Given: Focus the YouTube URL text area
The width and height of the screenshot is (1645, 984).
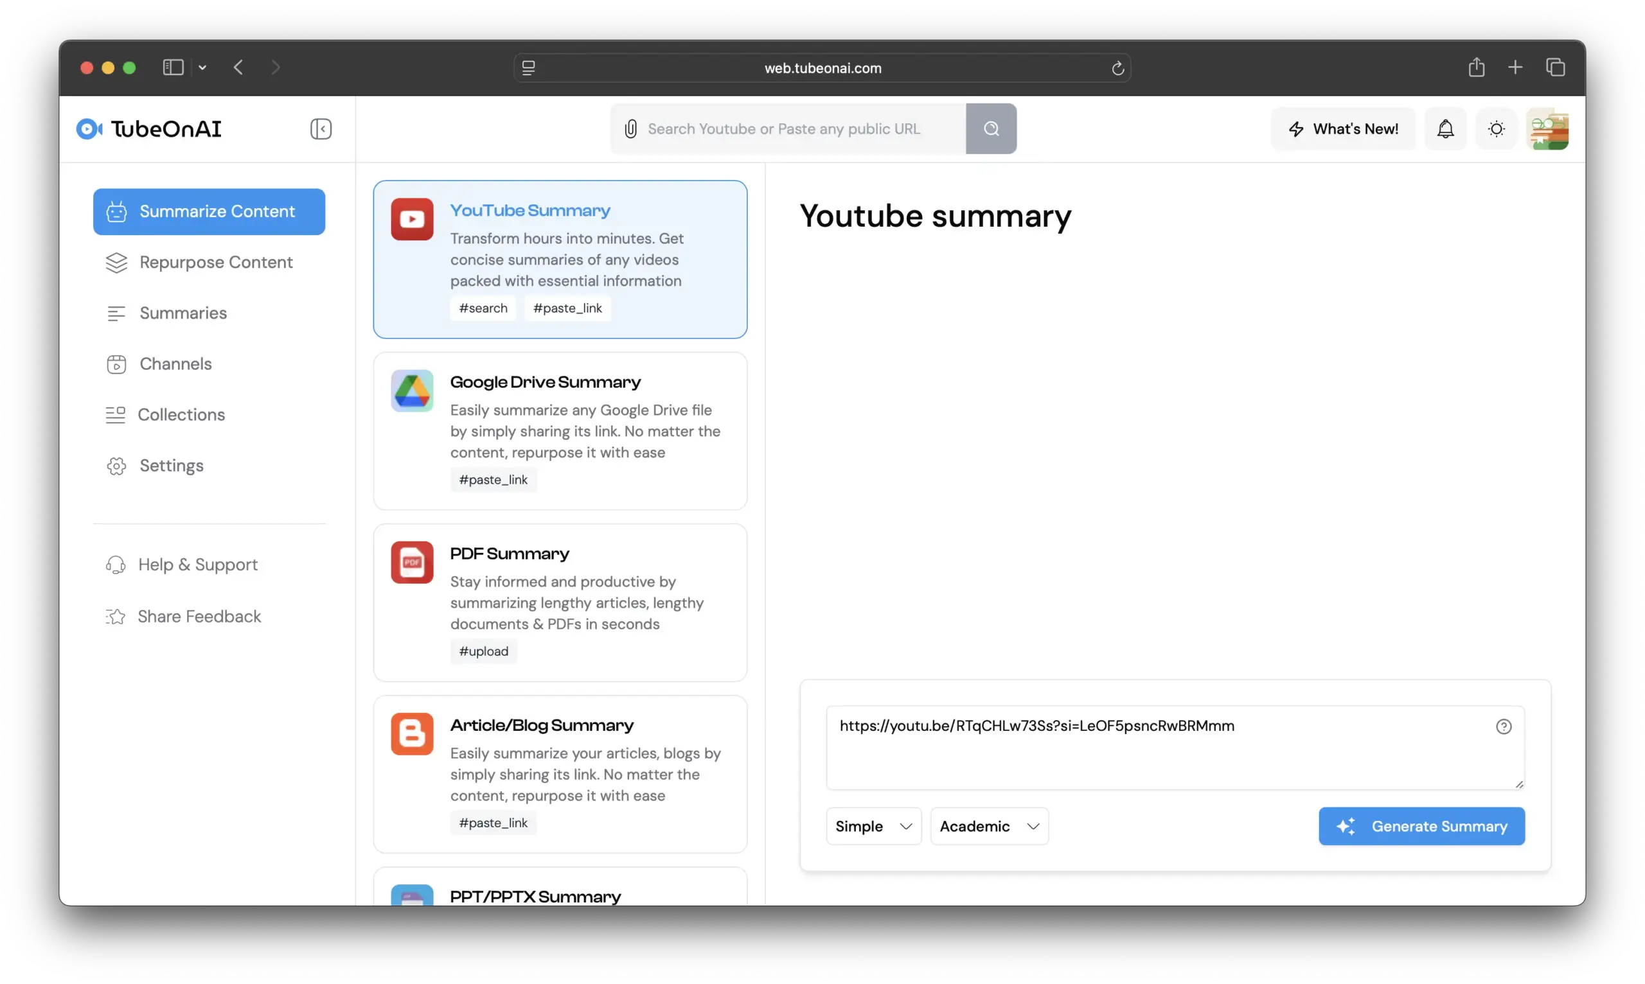Looking at the screenshot, I should pos(1175,748).
